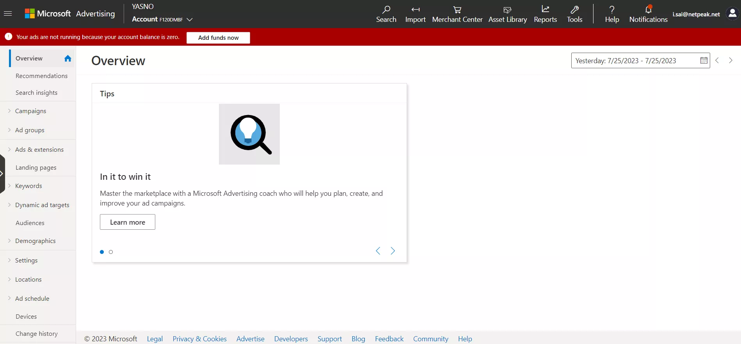Open the Reports chart icon
Image resolution: width=741 pixels, height=344 pixels.
pyautogui.click(x=545, y=9)
